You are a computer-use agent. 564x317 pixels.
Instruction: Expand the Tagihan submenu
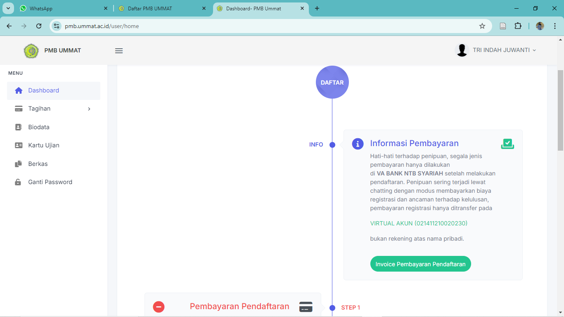point(54,109)
